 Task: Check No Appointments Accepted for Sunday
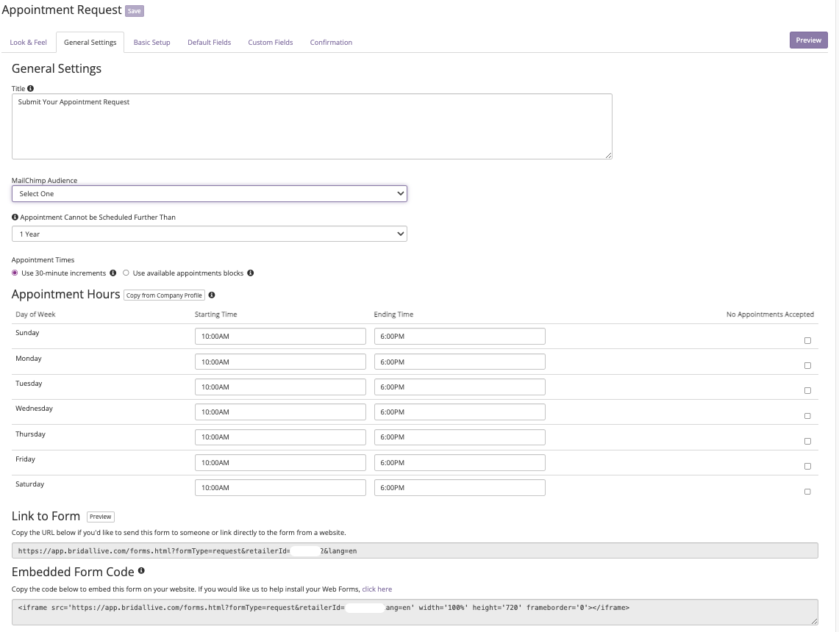coord(807,340)
